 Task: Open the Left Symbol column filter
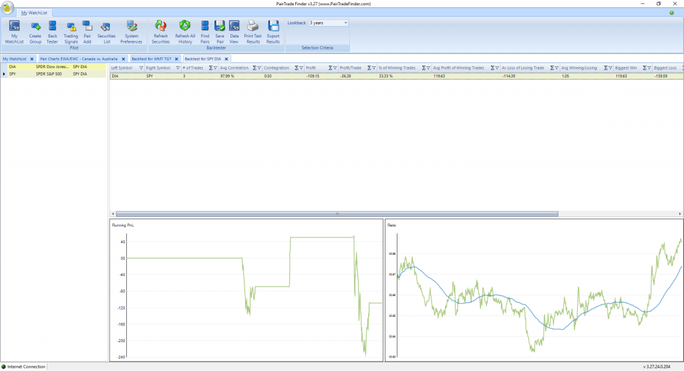pyautogui.click(x=141, y=68)
